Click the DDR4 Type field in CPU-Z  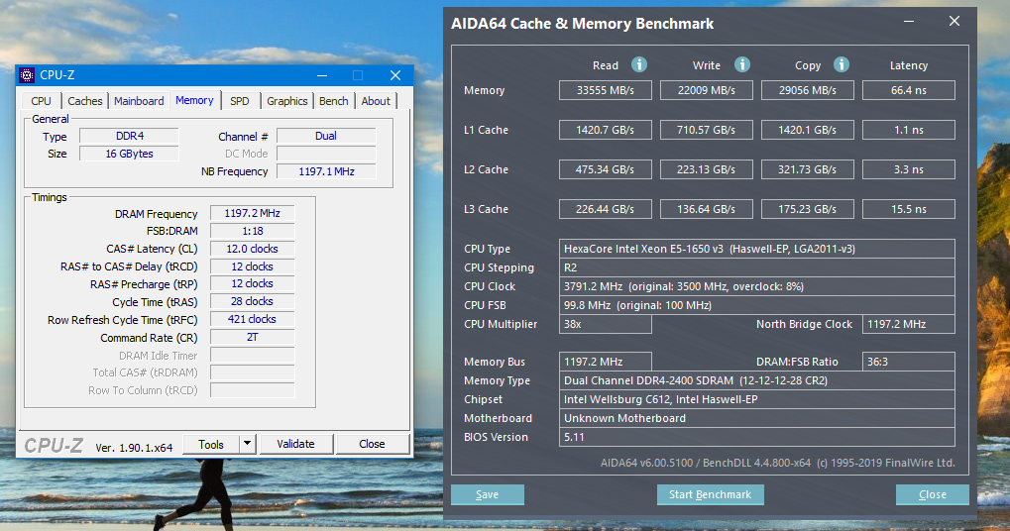[x=130, y=136]
